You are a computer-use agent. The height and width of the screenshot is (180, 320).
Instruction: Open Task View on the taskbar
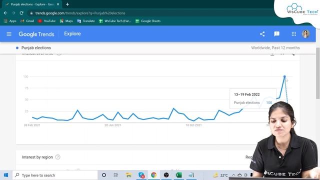click(116, 175)
